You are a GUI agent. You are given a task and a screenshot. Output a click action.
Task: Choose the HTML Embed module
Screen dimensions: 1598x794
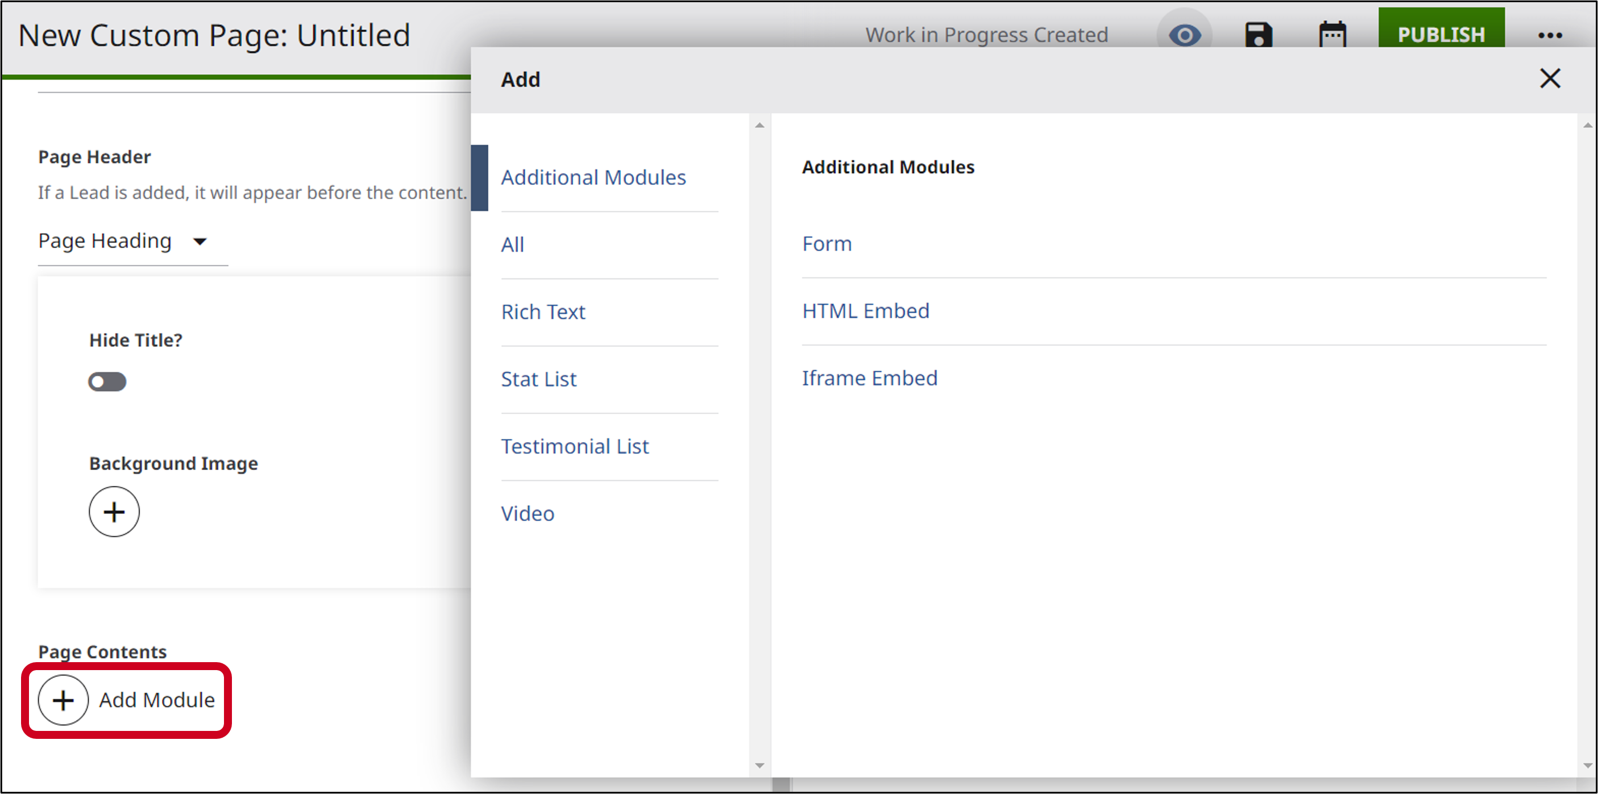(x=865, y=311)
